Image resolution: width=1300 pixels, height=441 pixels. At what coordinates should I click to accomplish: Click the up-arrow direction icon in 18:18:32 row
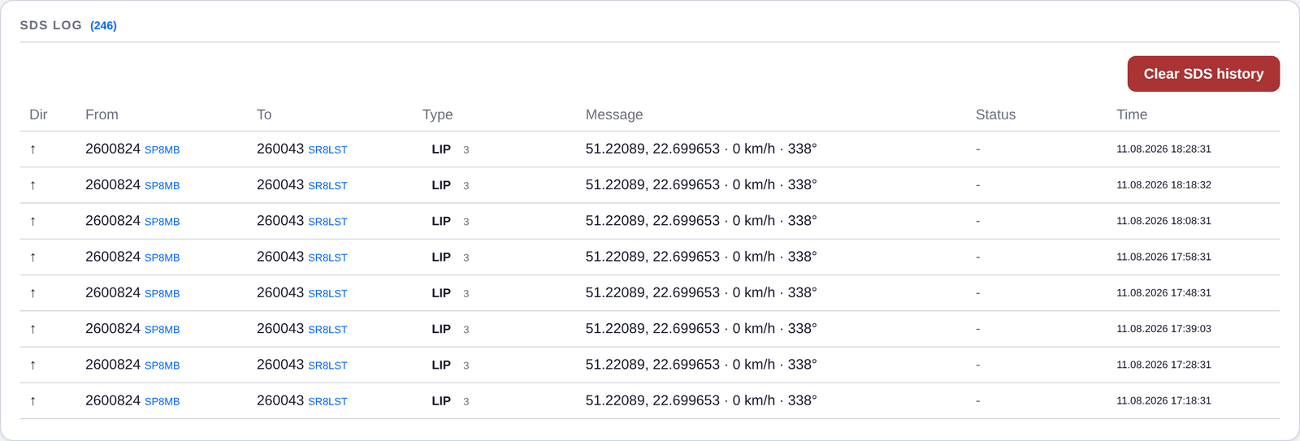[x=32, y=185]
